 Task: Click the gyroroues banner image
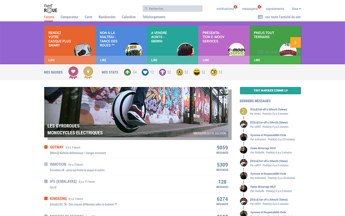pos(136,112)
